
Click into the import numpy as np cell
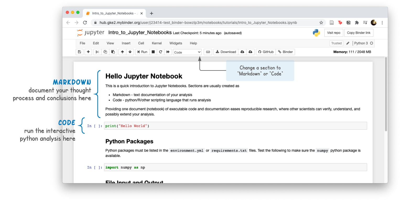point(235,167)
